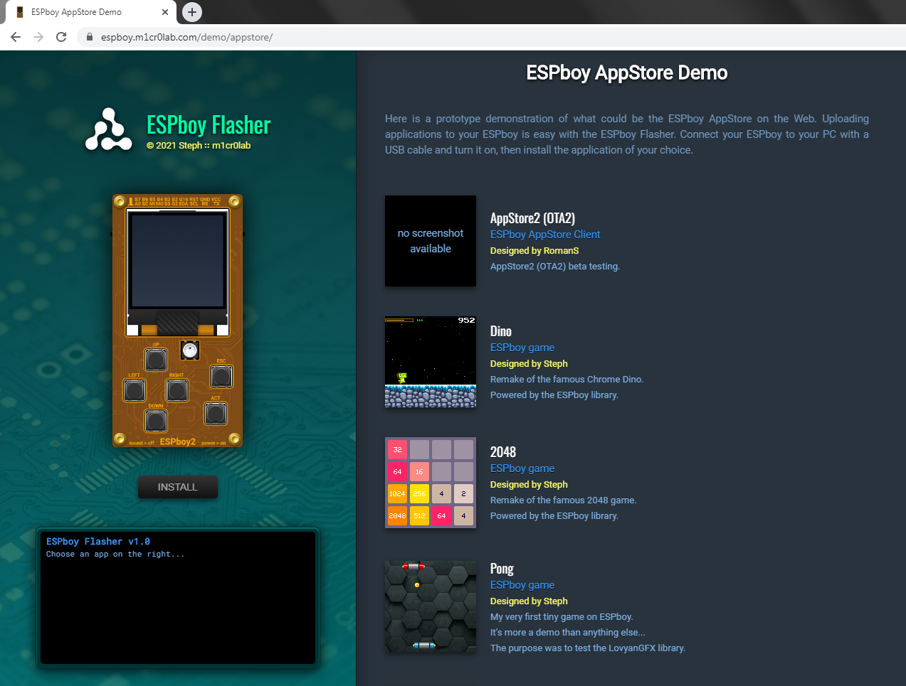This screenshot has height=686, width=906.
Task: Select the ESPboy AppStore Demo browser tab
Action: pyautogui.click(x=91, y=12)
